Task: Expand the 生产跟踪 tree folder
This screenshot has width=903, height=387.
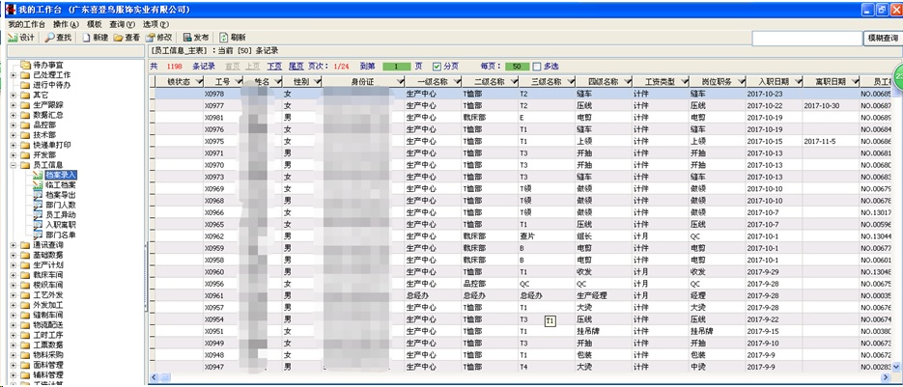Action: click(13, 105)
